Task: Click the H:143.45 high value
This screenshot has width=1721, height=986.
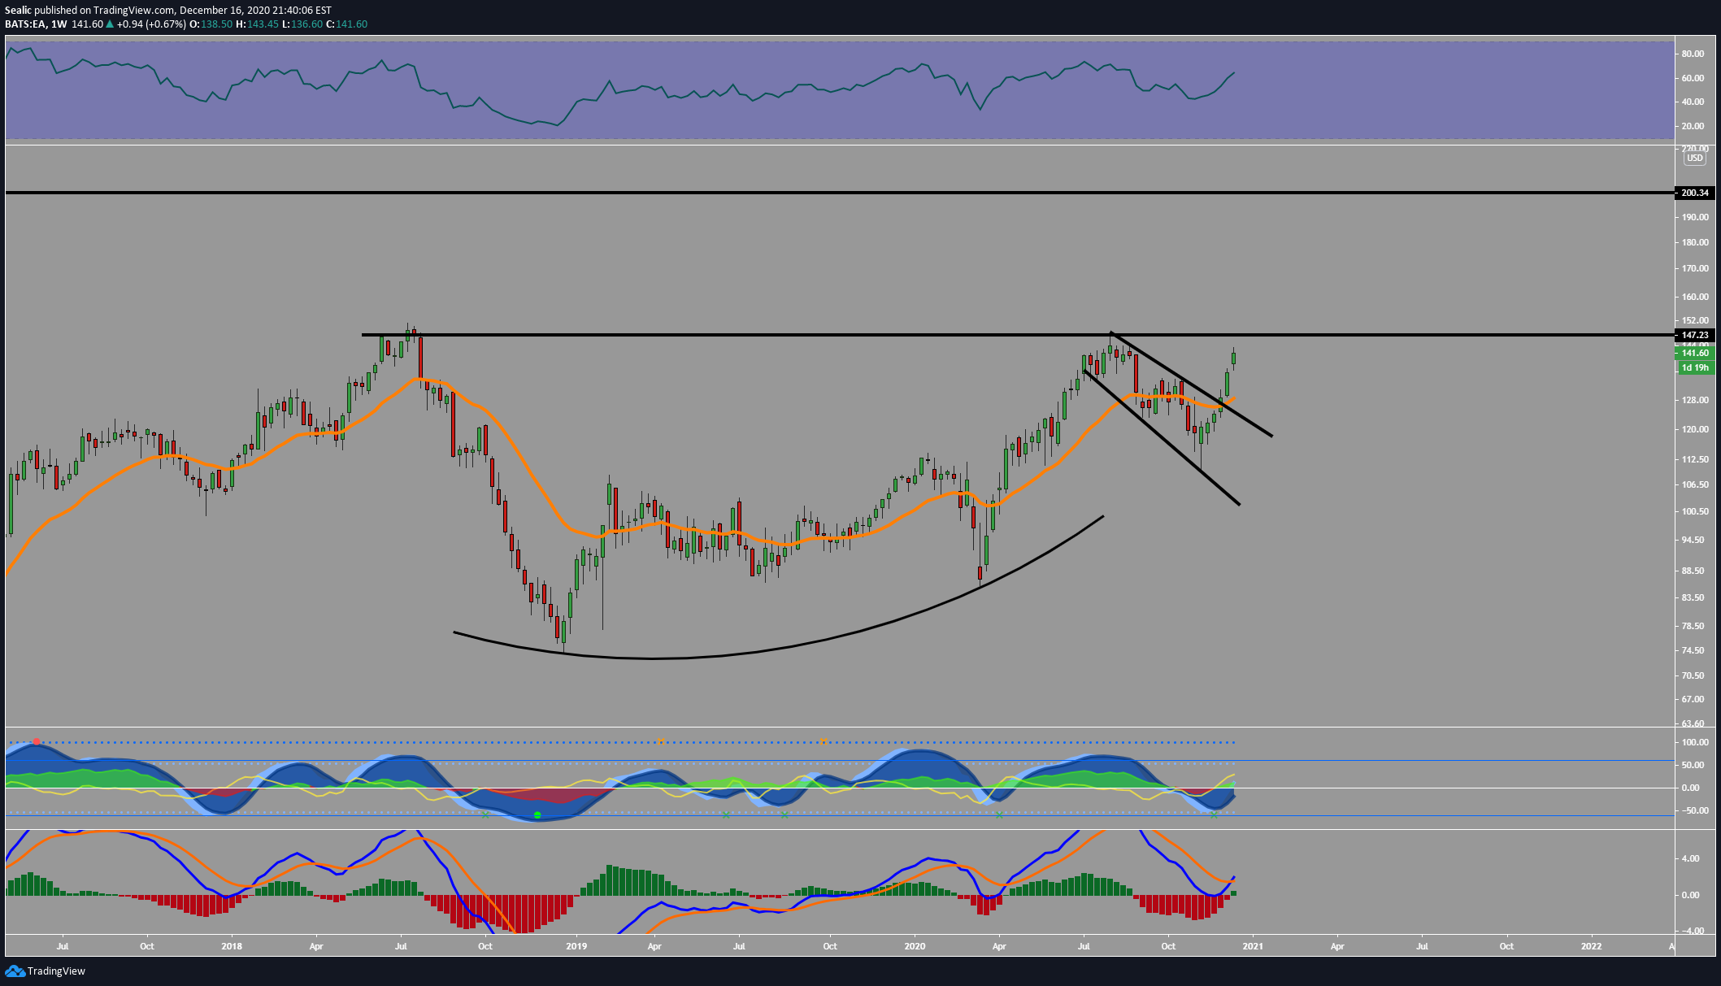Action: pyautogui.click(x=258, y=24)
